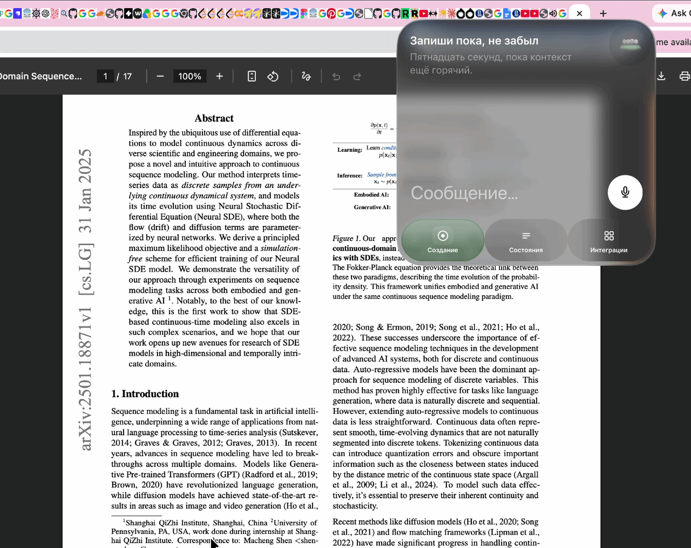691x548 pixels.
Task: Click the Abstract heading
Action: coord(214,118)
